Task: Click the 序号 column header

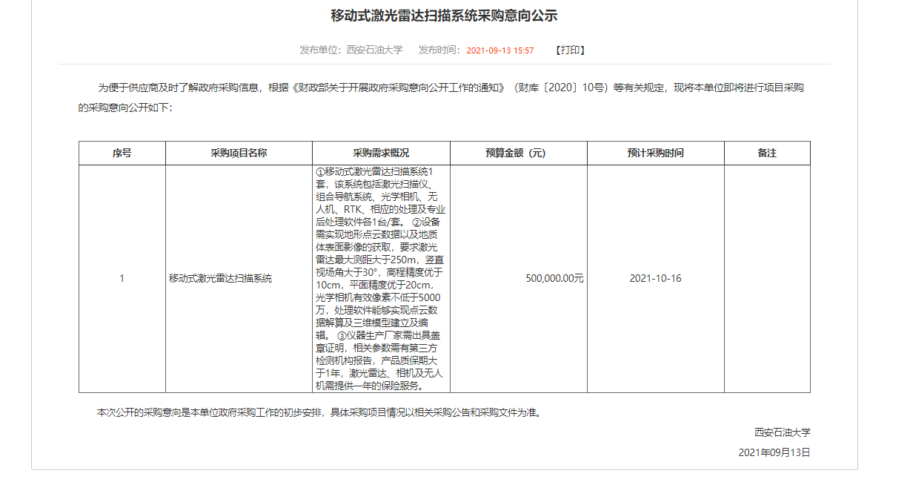Action: tap(122, 154)
